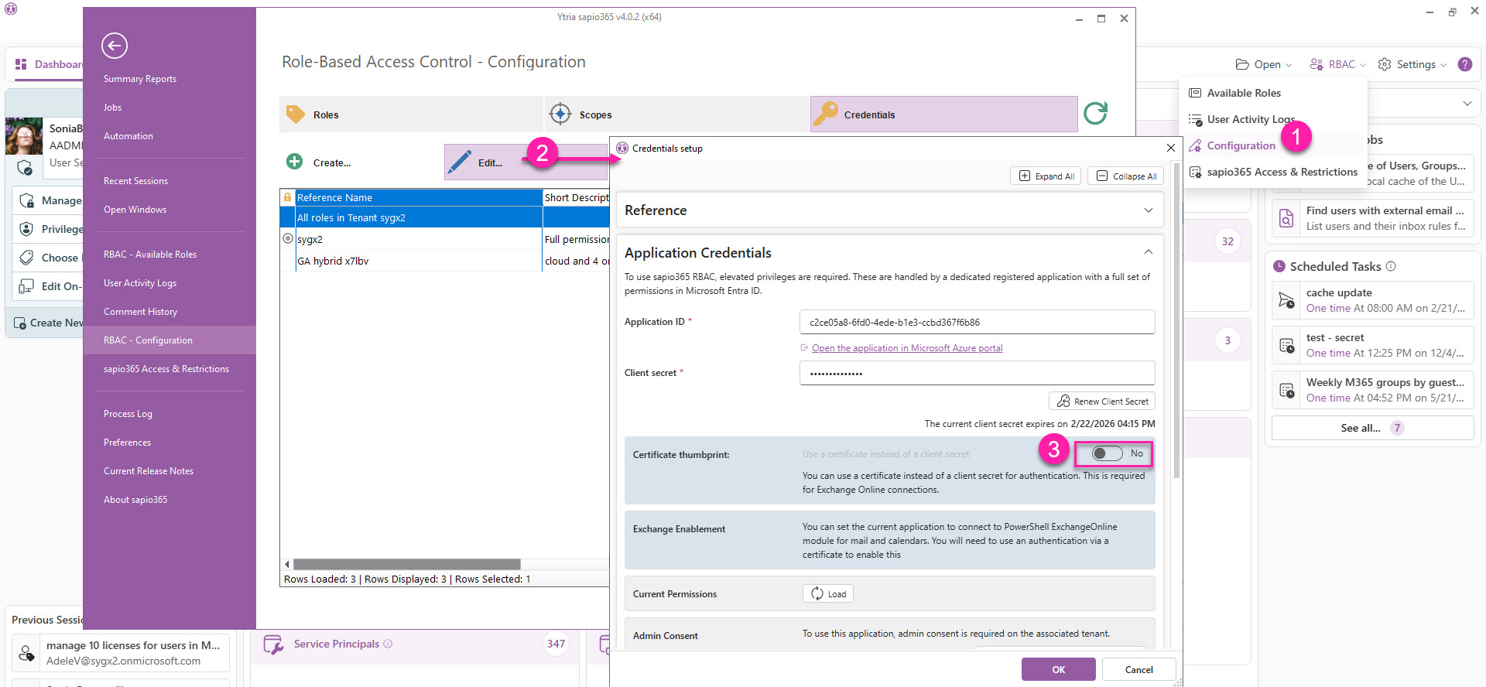This screenshot has width=1486, height=687.
Task: Click Load current permissions button
Action: [828, 593]
